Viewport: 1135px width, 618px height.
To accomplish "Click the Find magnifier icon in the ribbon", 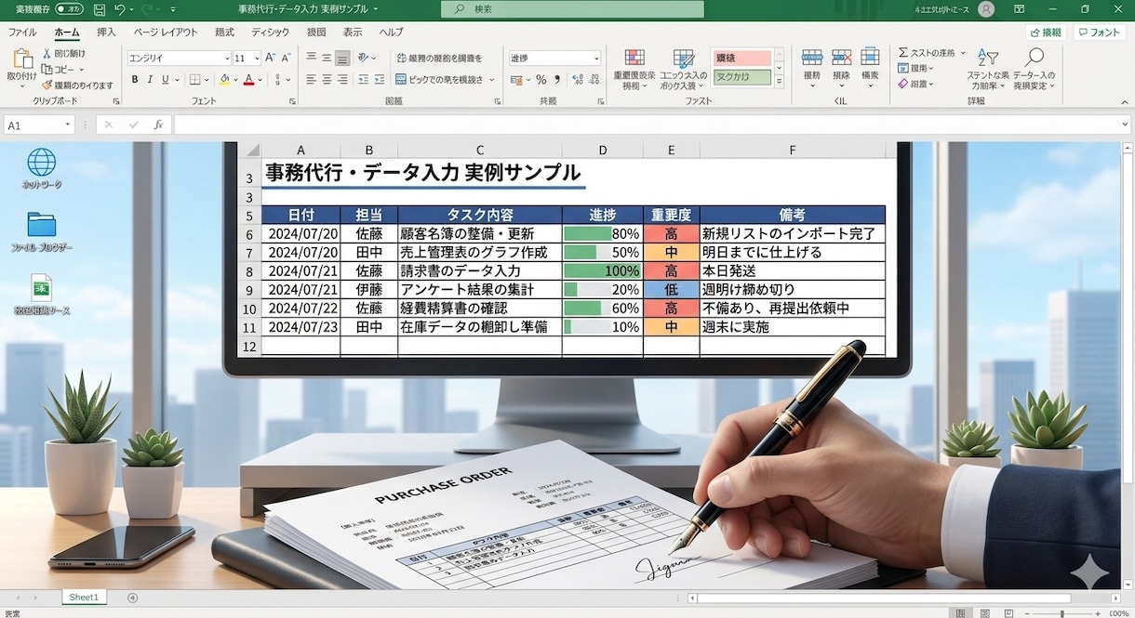I will pos(1034,58).
